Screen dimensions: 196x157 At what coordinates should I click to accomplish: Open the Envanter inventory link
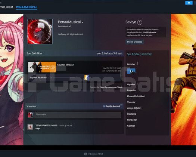click(x=131, y=90)
